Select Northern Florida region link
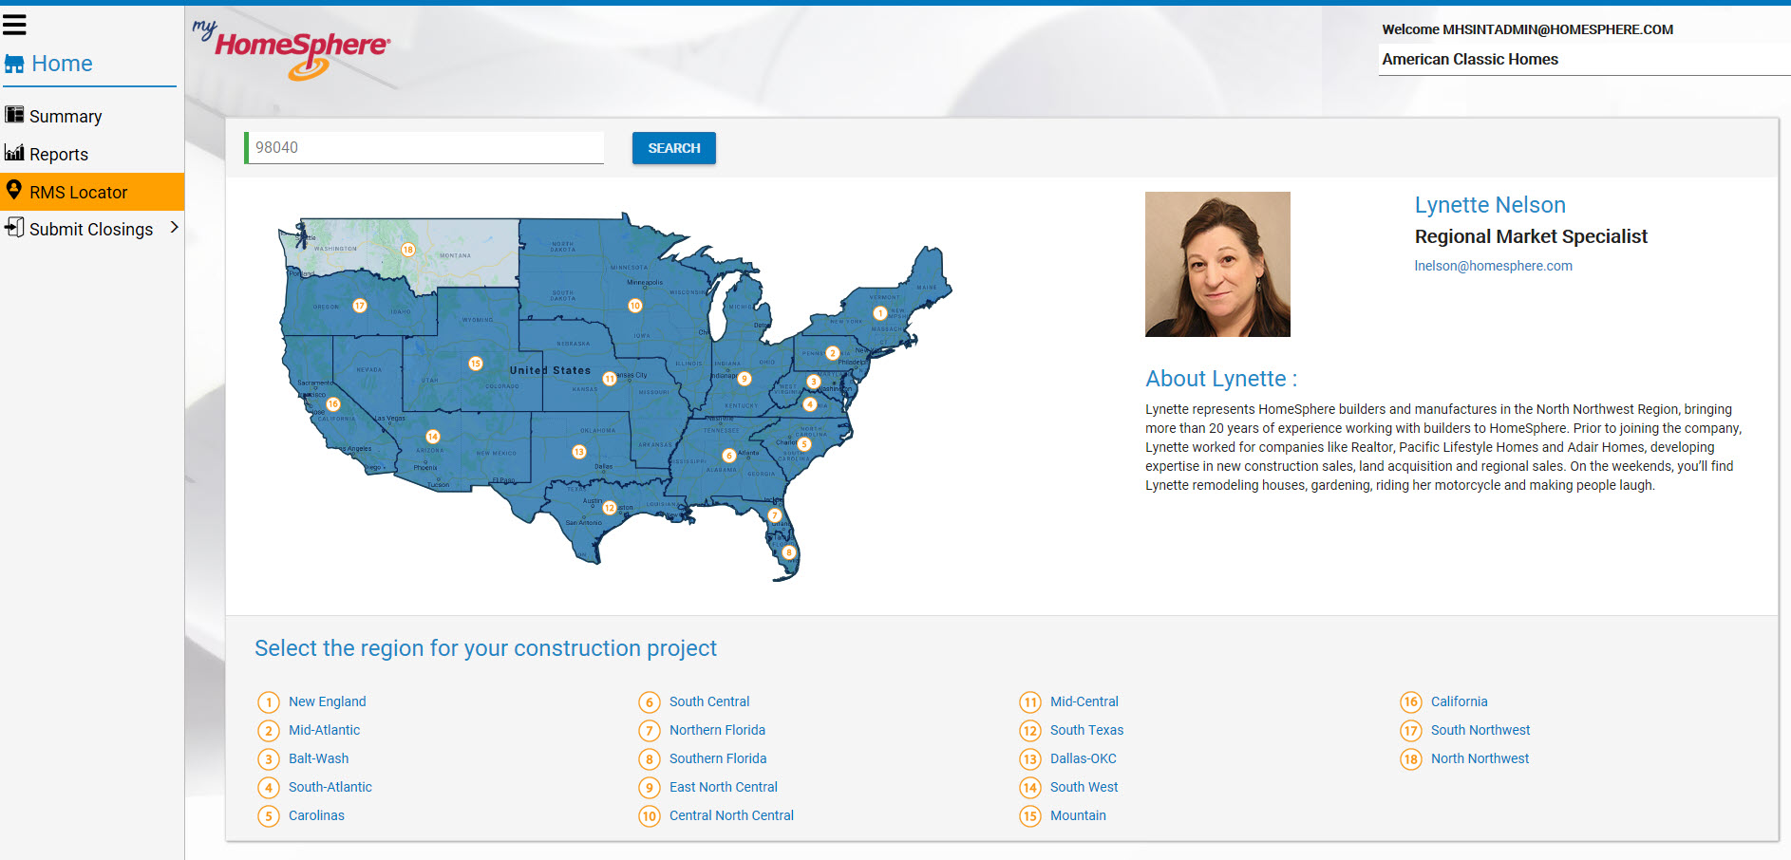 pyautogui.click(x=717, y=730)
